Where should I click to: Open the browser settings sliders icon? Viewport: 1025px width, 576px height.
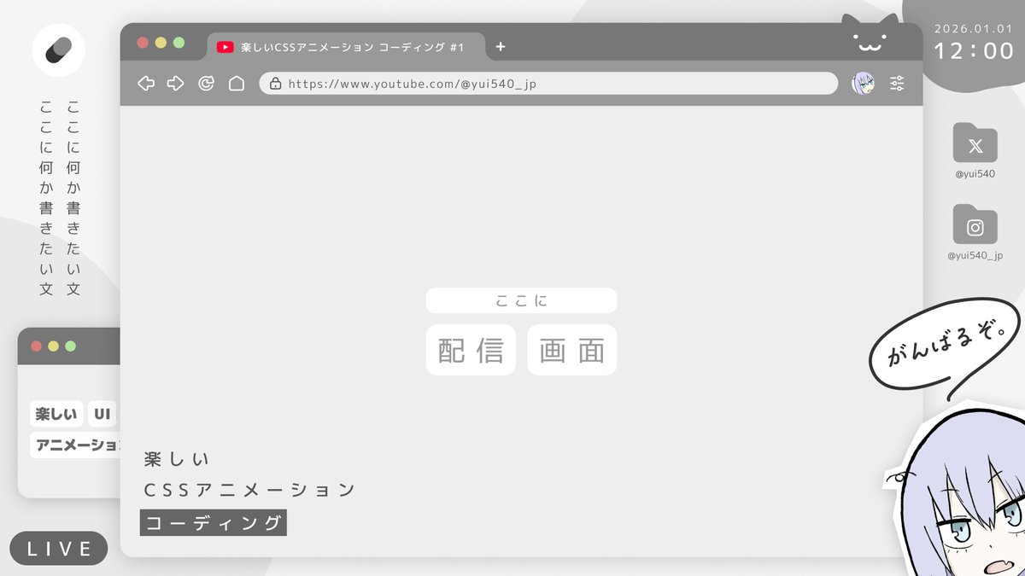click(x=897, y=83)
